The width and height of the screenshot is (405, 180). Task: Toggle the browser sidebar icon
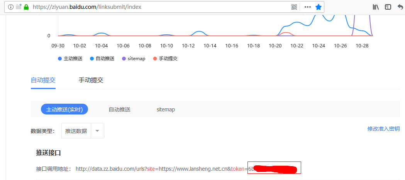[388, 7]
